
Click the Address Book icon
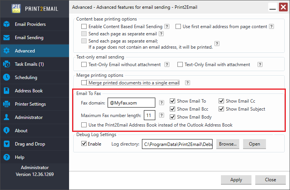pyautogui.click(x=6, y=91)
